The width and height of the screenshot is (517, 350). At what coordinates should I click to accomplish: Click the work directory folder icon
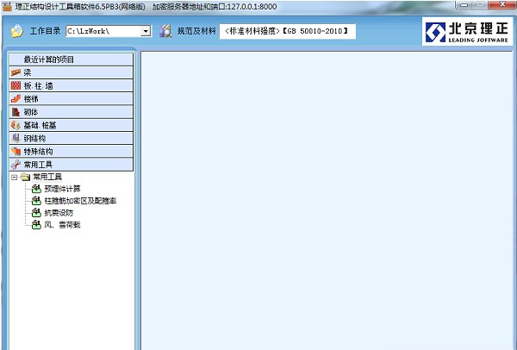tap(17, 31)
